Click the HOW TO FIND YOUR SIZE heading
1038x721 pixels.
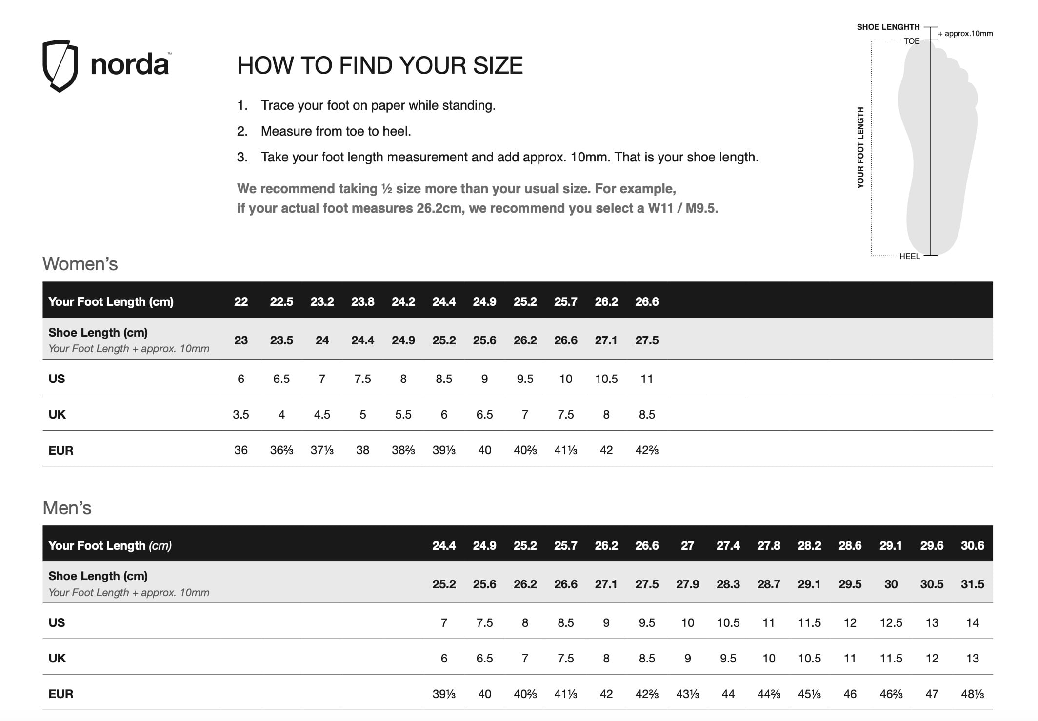[x=380, y=65]
